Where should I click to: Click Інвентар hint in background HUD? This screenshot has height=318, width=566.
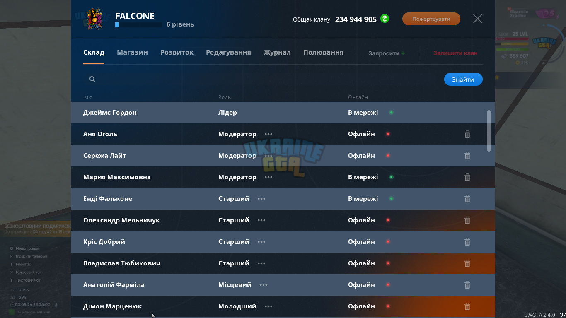pyautogui.click(x=23, y=264)
